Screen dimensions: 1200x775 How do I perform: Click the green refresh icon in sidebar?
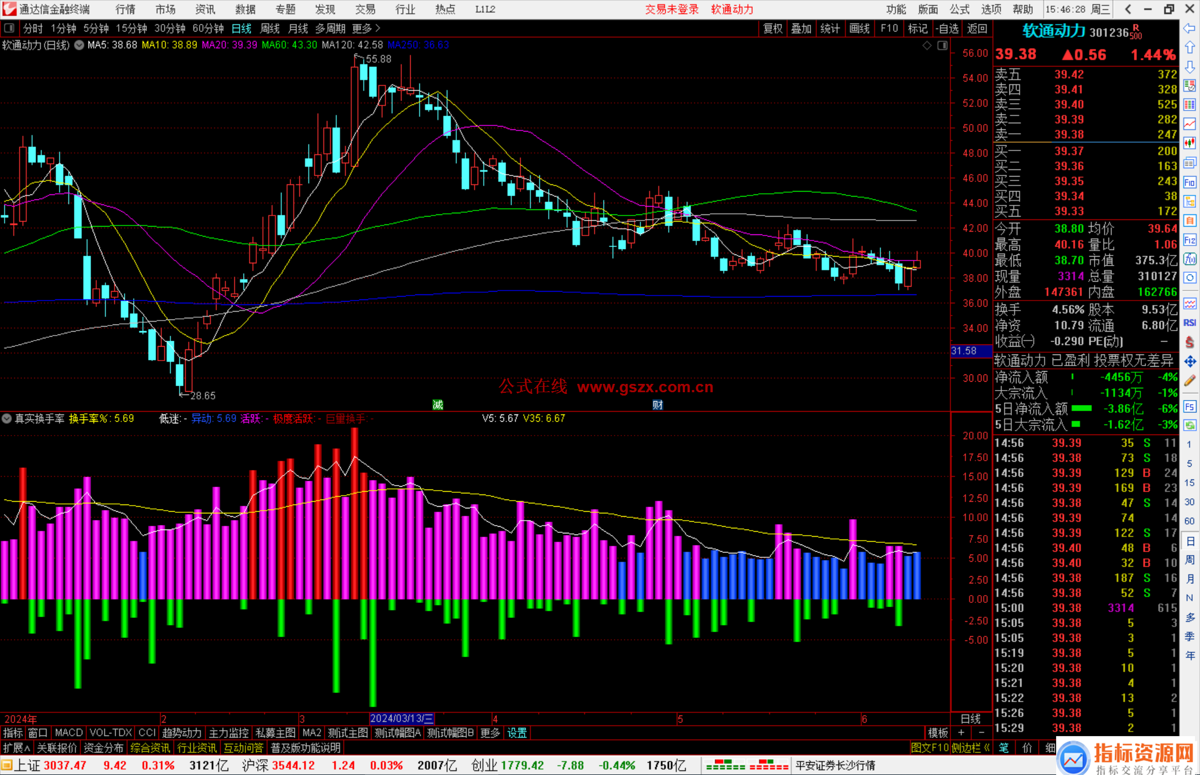pyautogui.click(x=1189, y=426)
